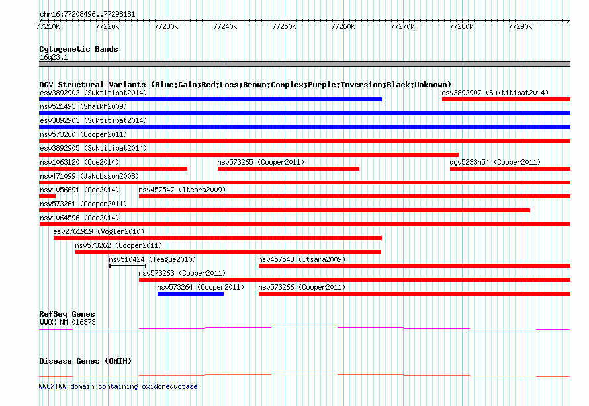Open the nsv573264 (Cooper2011) label
This screenshot has width=589, height=406.
pyautogui.click(x=201, y=287)
